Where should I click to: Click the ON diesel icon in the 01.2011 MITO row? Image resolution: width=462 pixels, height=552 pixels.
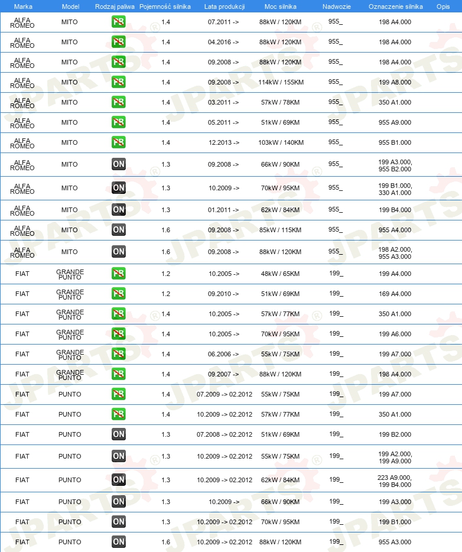click(118, 209)
